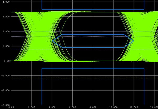The width and height of the screenshot is (158, 109).
Task: Select the 6.000 horizontal axis label
Action: pyautogui.click(x=72, y=107)
